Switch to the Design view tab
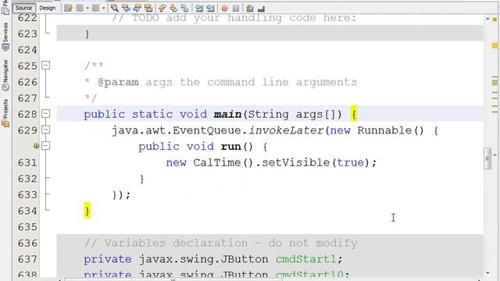This screenshot has height=281, width=500. 48,8
